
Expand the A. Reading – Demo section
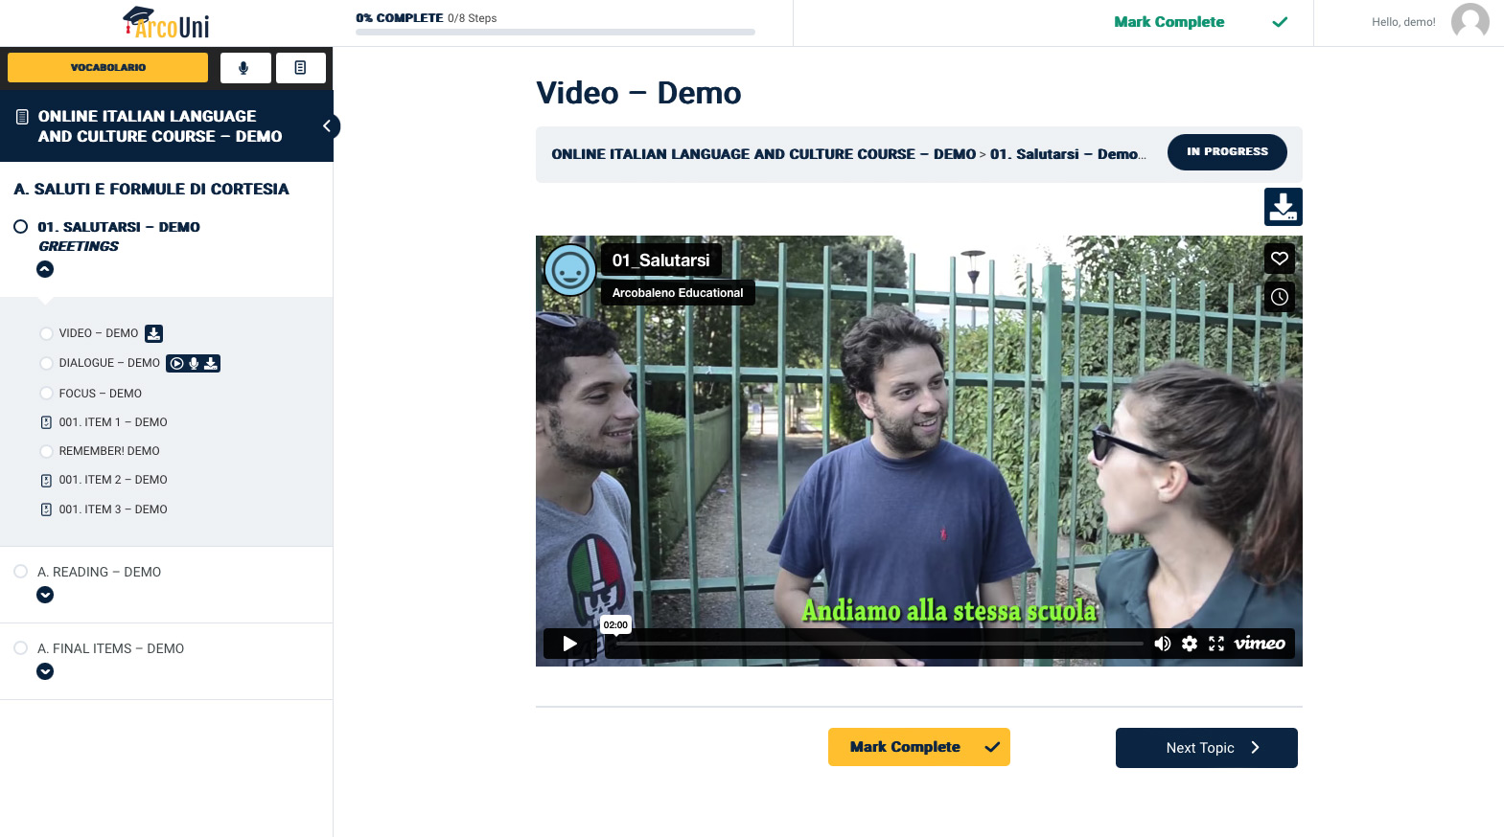(x=45, y=595)
